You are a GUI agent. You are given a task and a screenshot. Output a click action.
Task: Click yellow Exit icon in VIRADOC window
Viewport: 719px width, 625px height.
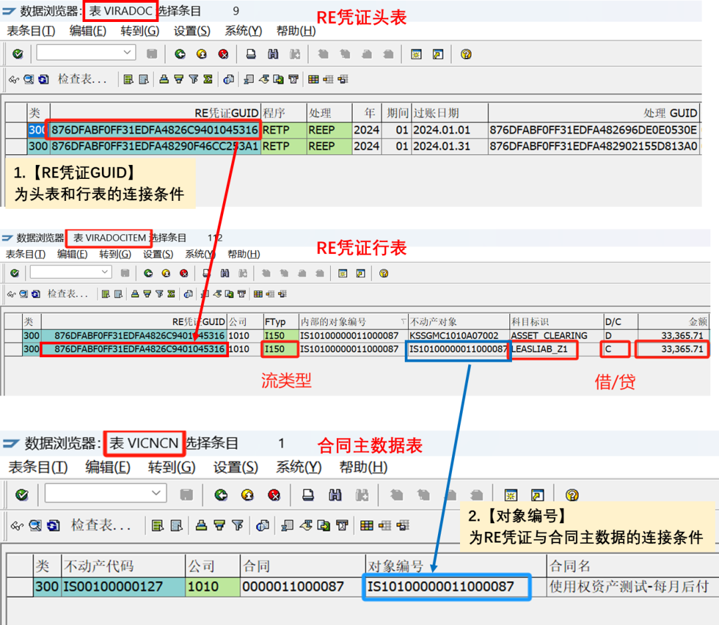[x=202, y=54]
